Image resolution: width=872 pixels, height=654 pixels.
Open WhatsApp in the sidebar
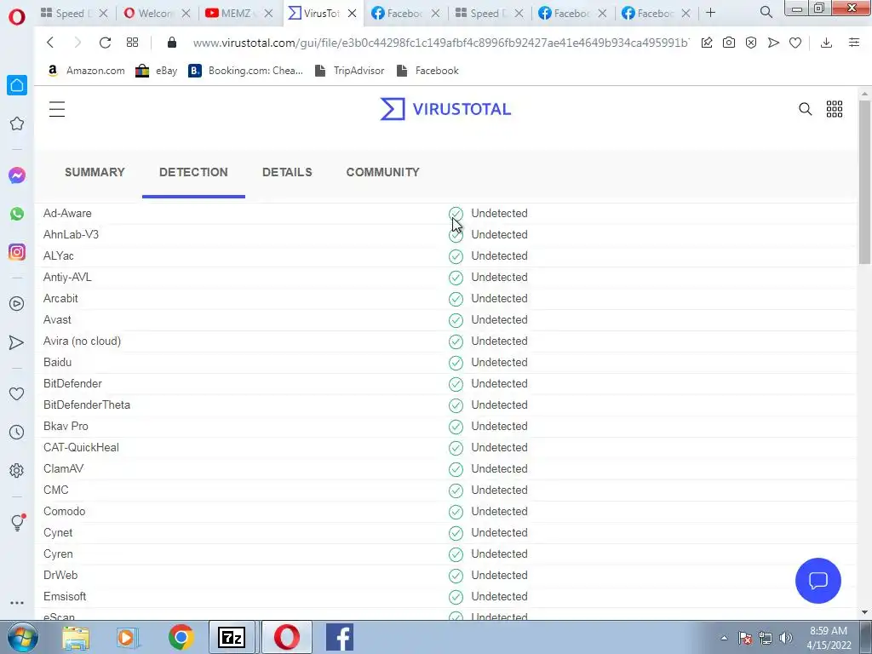click(17, 214)
